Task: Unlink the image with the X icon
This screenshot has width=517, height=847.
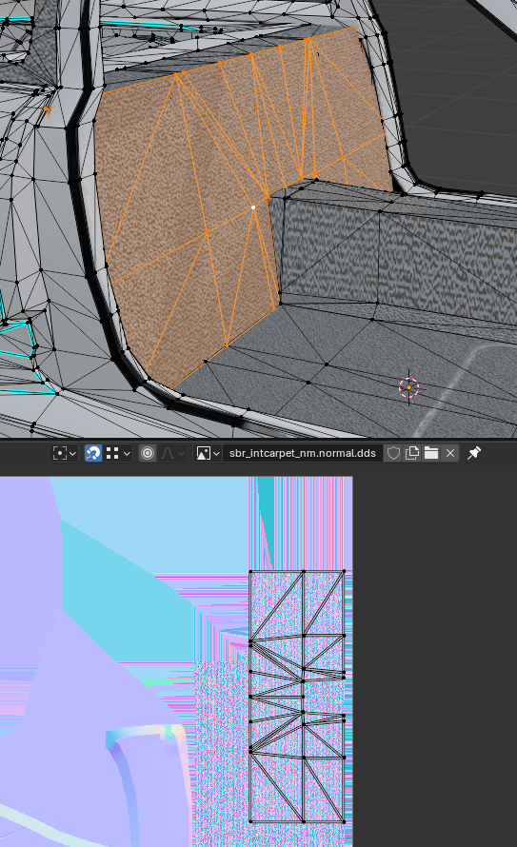Action: tap(450, 453)
